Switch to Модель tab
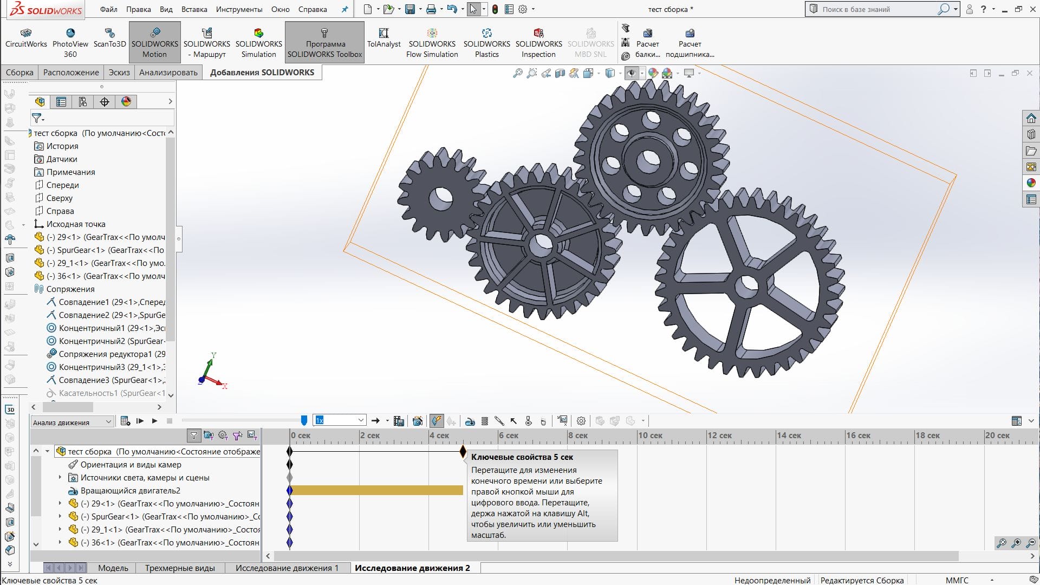Image resolution: width=1040 pixels, height=585 pixels. [112, 568]
